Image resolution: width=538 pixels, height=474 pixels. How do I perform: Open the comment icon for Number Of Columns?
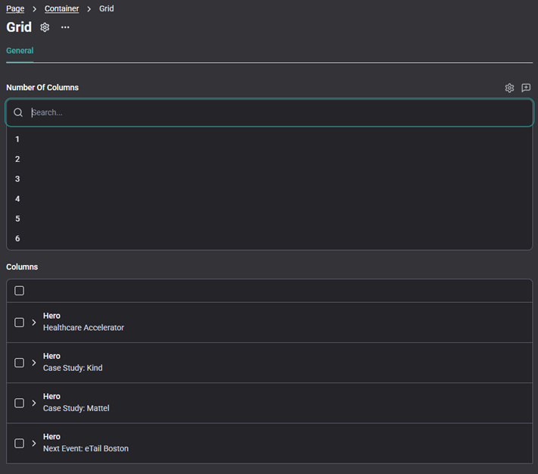[526, 88]
